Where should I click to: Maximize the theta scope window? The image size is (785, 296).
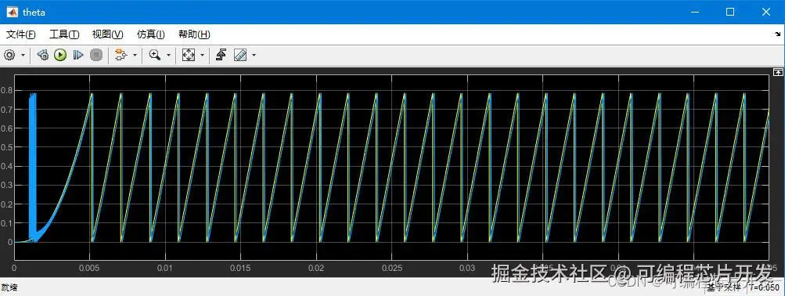730,12
